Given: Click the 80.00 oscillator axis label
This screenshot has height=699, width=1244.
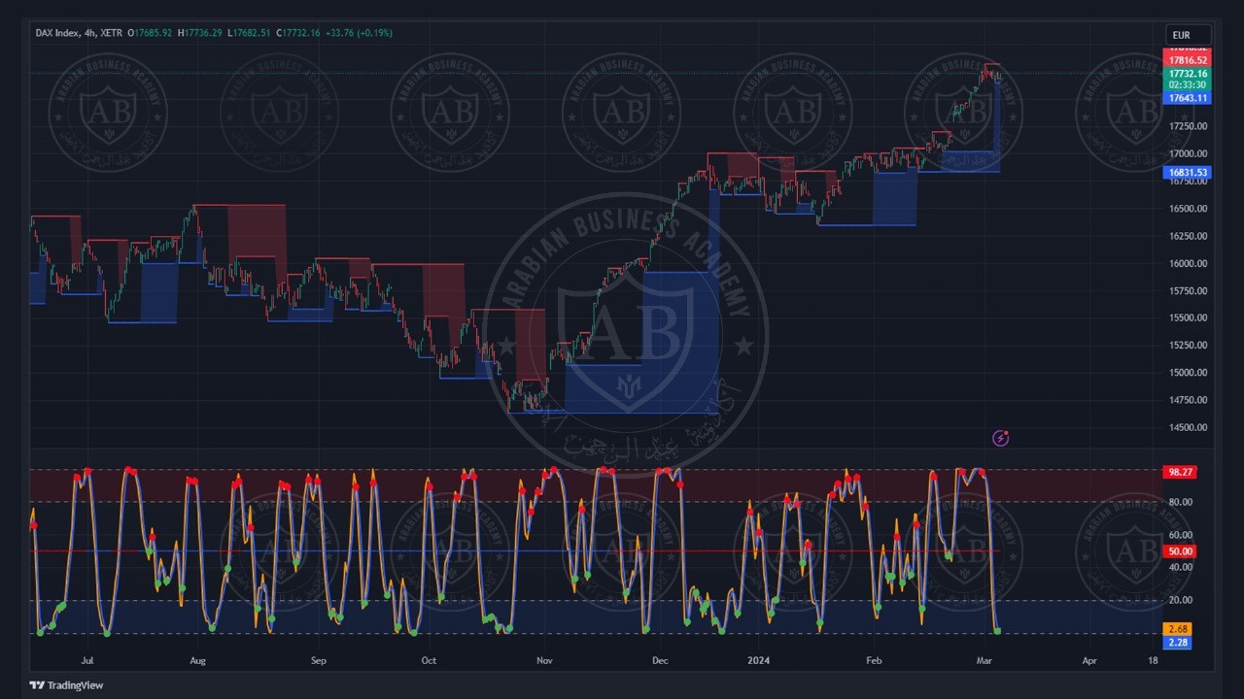Looking at the screenshot, I should click(x=1180, y=503).
